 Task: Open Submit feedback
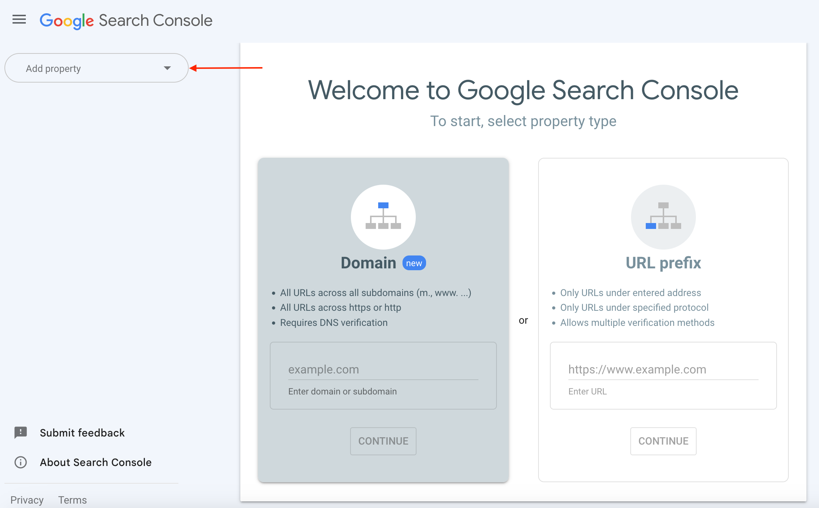point(82,433)
